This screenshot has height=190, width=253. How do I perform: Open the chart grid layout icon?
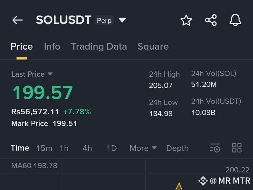click(x=237, y=148)
